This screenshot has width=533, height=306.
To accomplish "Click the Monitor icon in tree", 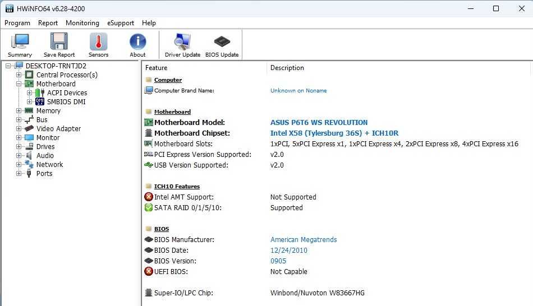I will [x=29, y=137].
